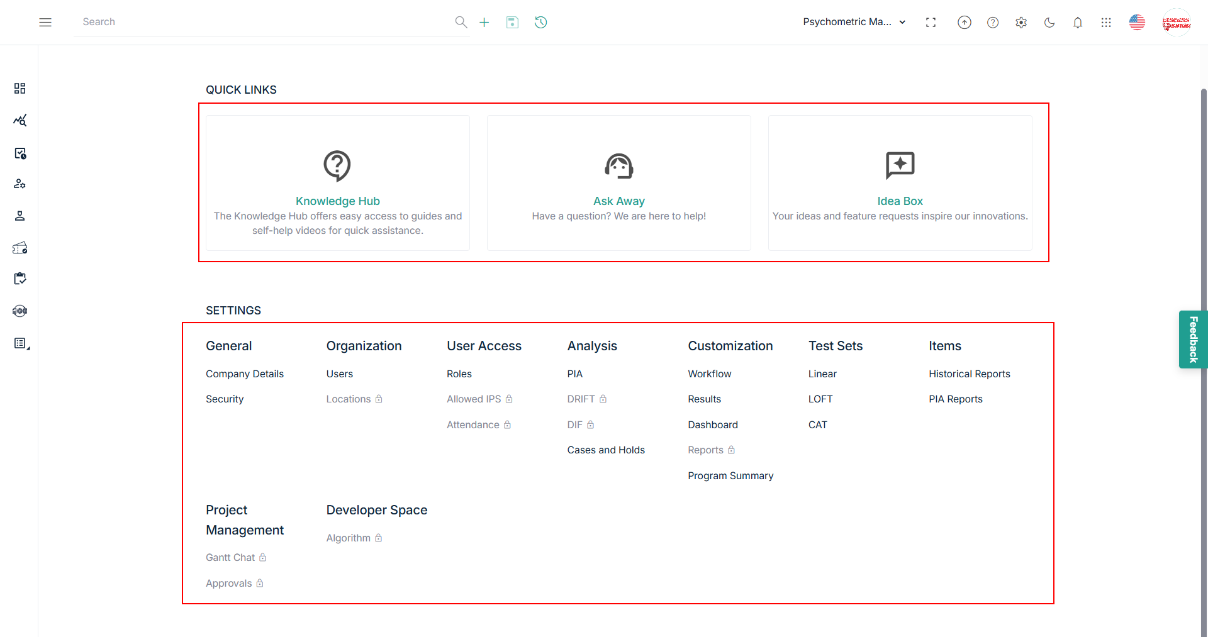This screenshot has width=1208, height=637.
Task: Open the apps grid launcher
Action: click(1105, 23)
